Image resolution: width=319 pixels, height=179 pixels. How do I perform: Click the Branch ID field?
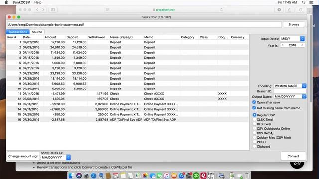[x=290, y=91]
